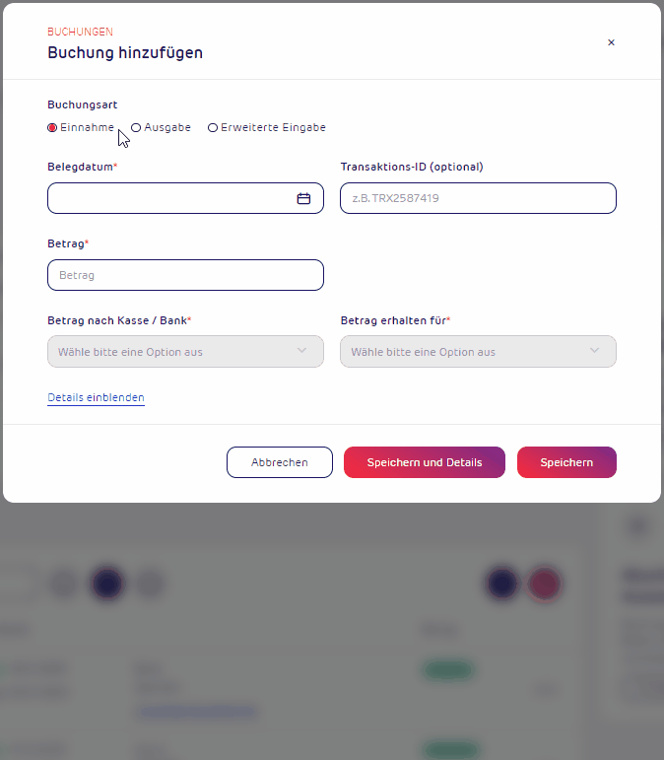Click the chevron arrow in Betrag erhalten für
This screenshot has width=664, height=760.
[x=595, y=351]
